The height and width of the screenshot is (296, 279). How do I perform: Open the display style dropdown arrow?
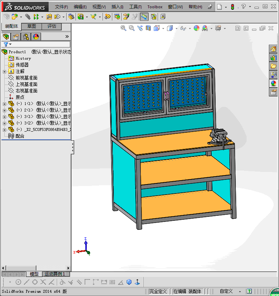pyautogui.click(x=176, y=28)
